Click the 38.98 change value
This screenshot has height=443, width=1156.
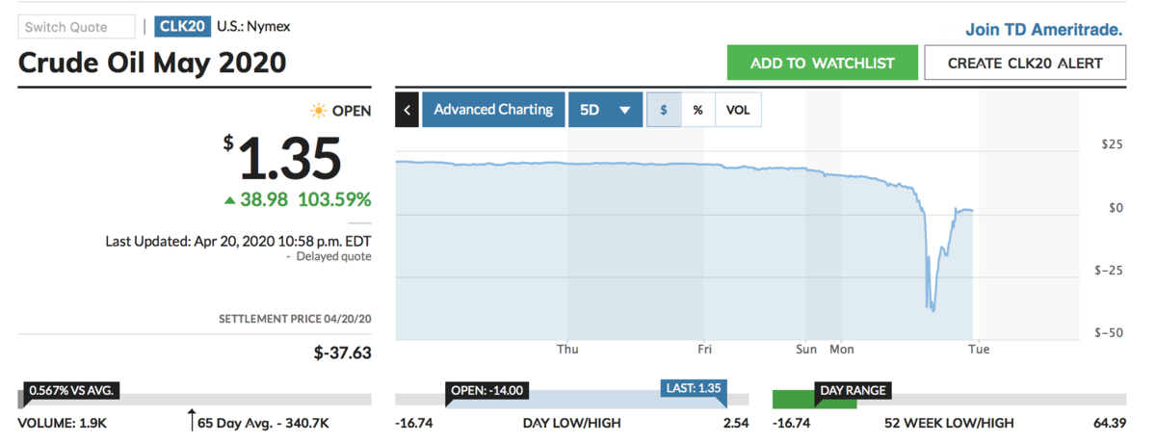[264, 200]
